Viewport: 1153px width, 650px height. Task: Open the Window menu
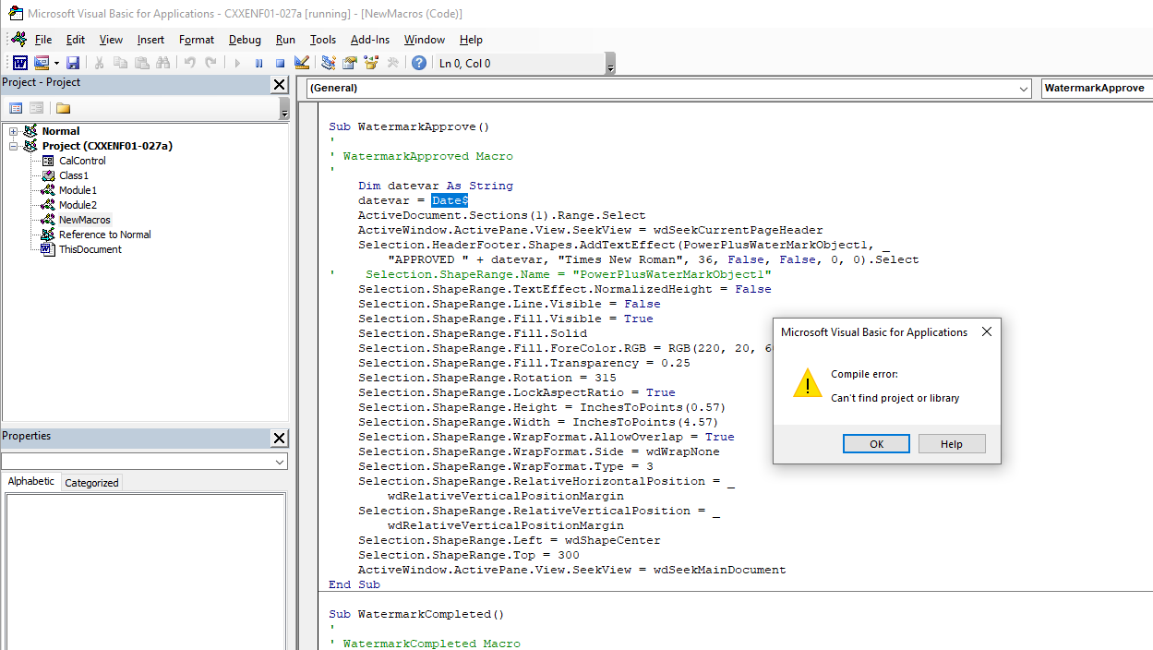[x=425, y=40]
